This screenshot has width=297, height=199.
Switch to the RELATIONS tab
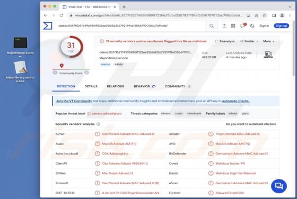pyautogui.click(x=116, y=86)
